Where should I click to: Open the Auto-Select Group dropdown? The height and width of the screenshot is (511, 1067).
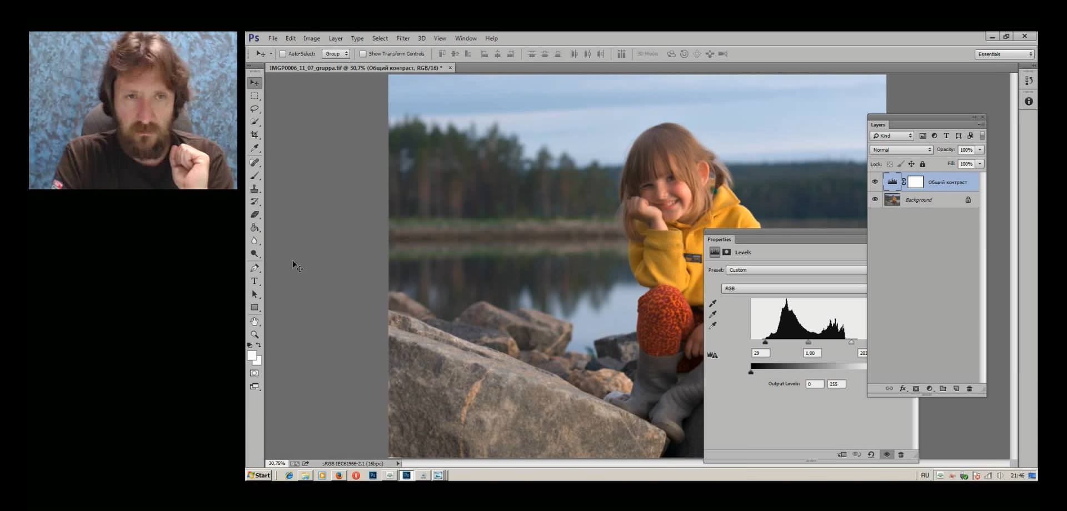click(336, 54)
